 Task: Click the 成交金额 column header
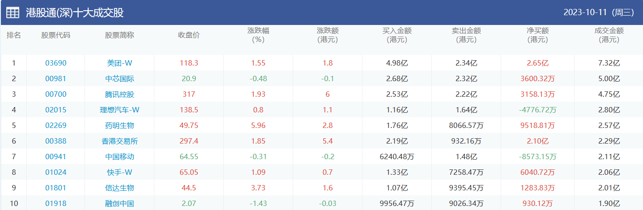[x=609, y=35]
